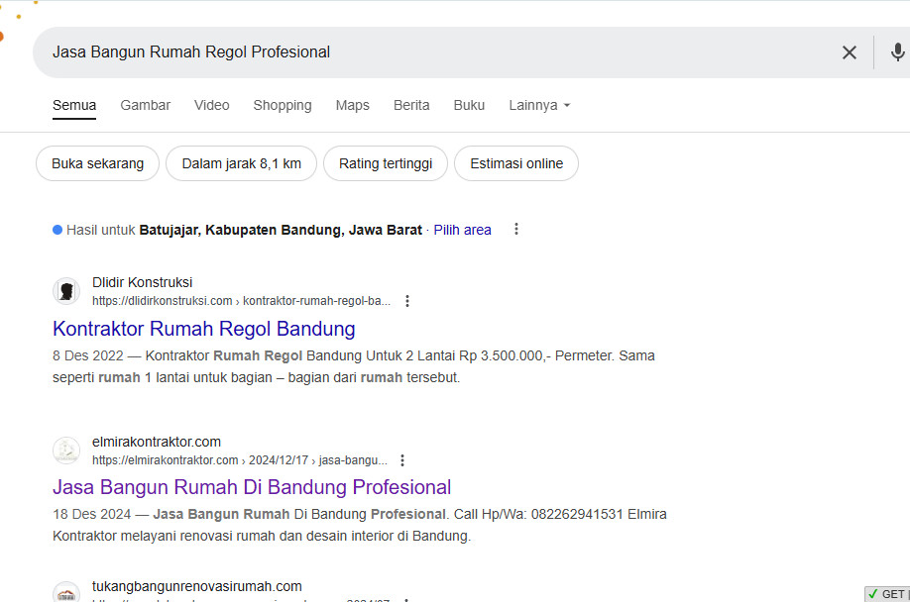Apply Dalam jarak 8,1 km filter
This screenshot has width=910, height=602.
pos(242,163)
